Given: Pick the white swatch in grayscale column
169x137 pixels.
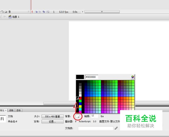Looking at the screenshot, I should [x=80, y=95].
